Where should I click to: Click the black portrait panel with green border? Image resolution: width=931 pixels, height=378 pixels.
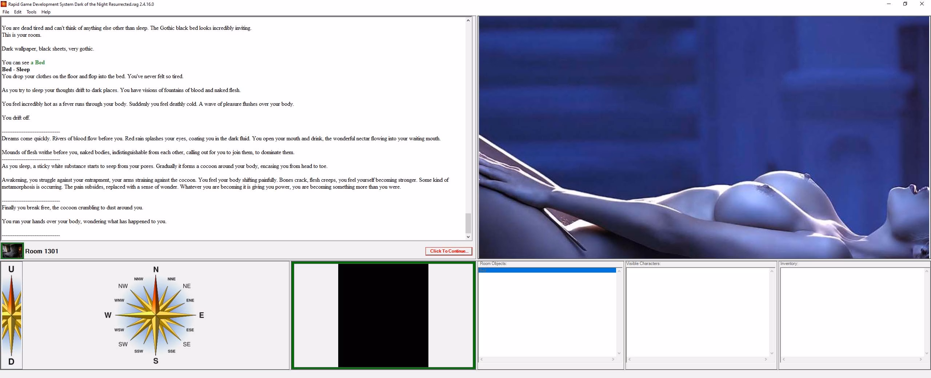coord(383,315)
